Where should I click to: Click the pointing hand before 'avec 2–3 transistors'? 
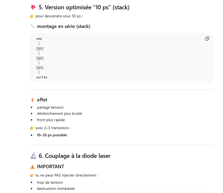pyautogui.click(x=32, y=128)
